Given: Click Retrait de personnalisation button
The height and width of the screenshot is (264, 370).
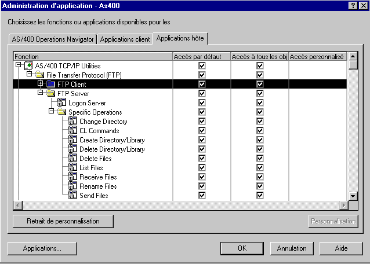Looking at the screenshot, I should tap(63, 221).
